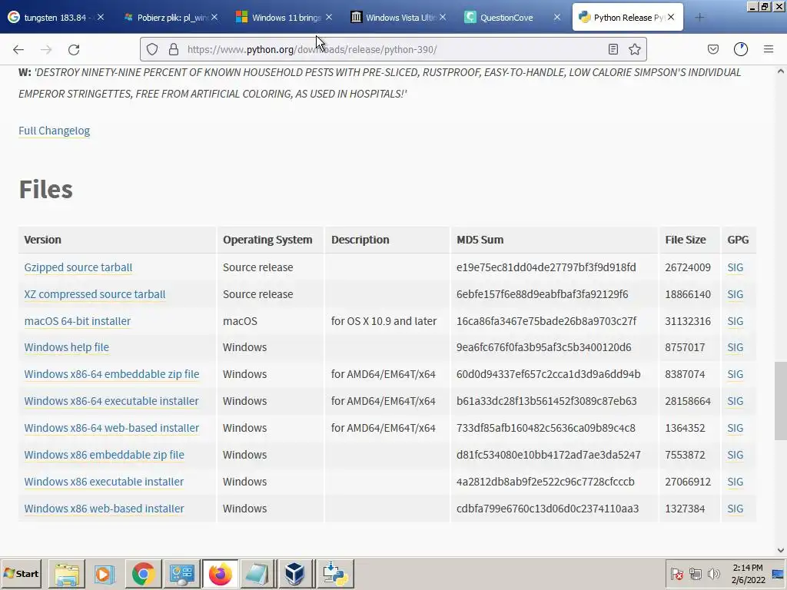
Task: Open the Firefox hamburger menu
Action: 769,49
